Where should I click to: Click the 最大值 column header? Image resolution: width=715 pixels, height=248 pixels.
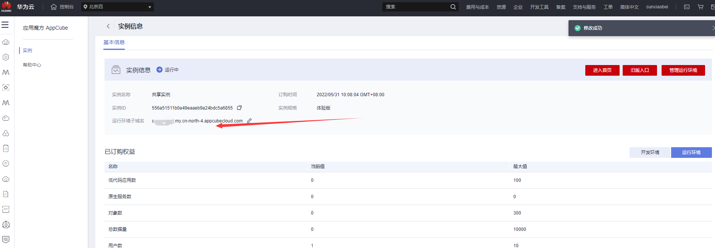tap(520, 167)
